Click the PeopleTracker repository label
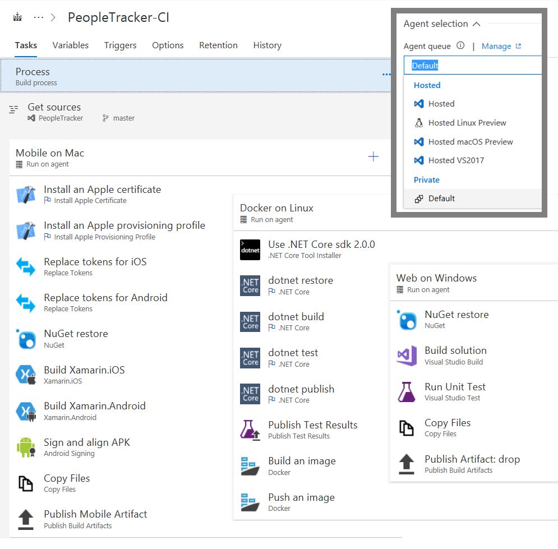This screenshot has width=558, height=549. tap(61, 118)
